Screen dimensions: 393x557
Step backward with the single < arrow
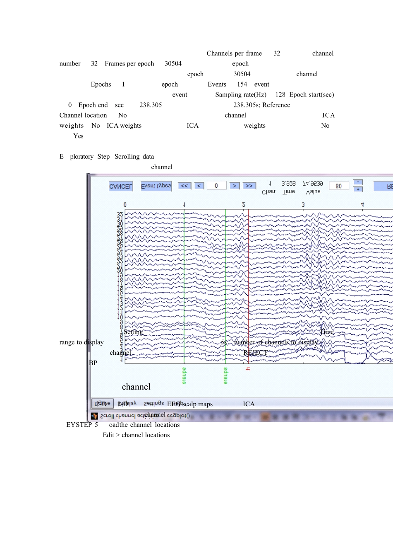(x=199, y=186)
